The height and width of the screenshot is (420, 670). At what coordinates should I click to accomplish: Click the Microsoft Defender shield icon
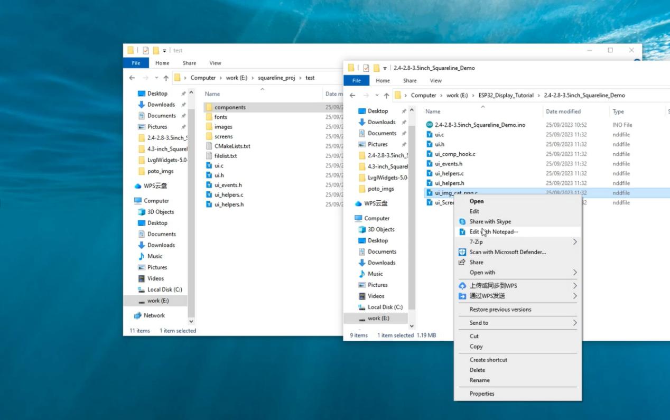(x=462, y=252)
